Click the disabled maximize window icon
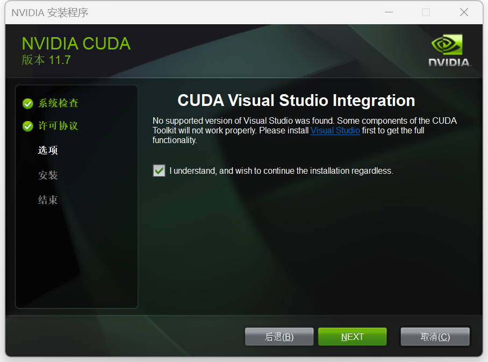Viewport: 488px width, 362px height. (x=426, y=12)
